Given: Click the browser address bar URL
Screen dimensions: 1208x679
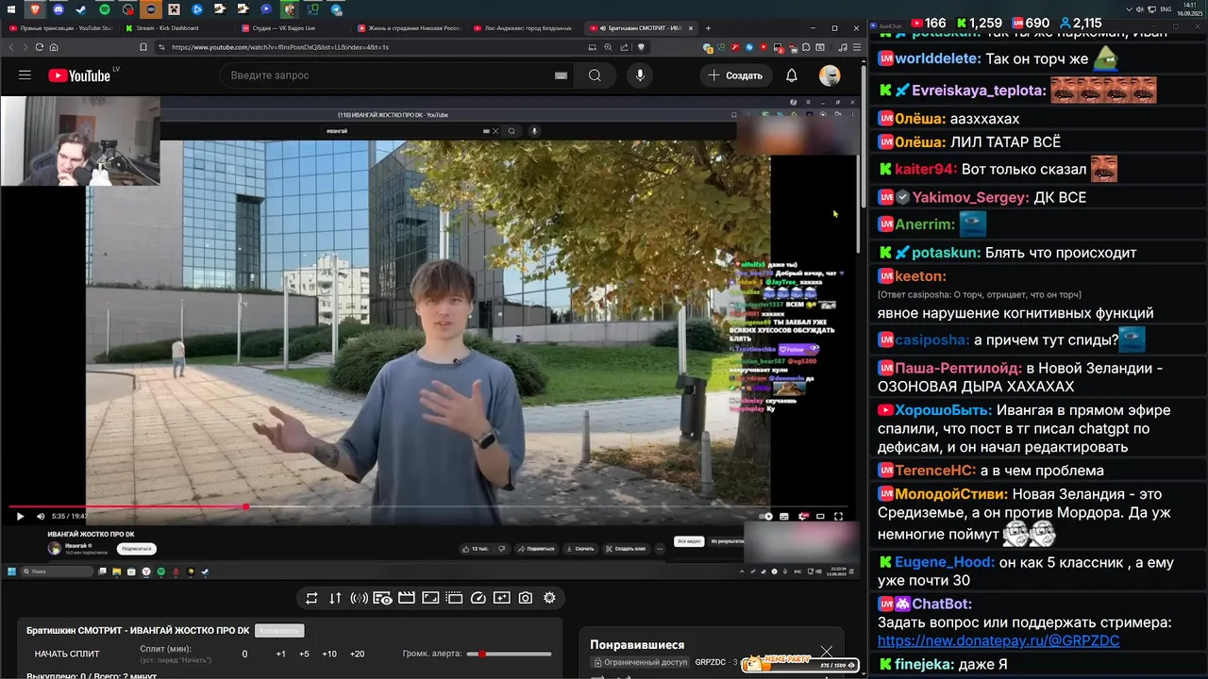Looking at the screenshot, I should 280,47.
